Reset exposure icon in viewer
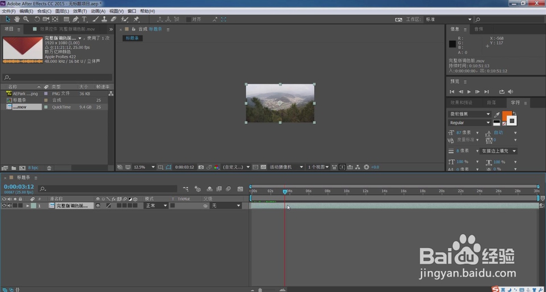This screenshot has height=292, width=546. (366, 167)
